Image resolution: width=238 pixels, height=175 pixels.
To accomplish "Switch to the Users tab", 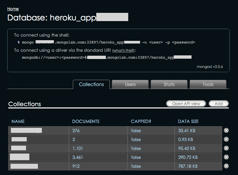I will (130, 84).
